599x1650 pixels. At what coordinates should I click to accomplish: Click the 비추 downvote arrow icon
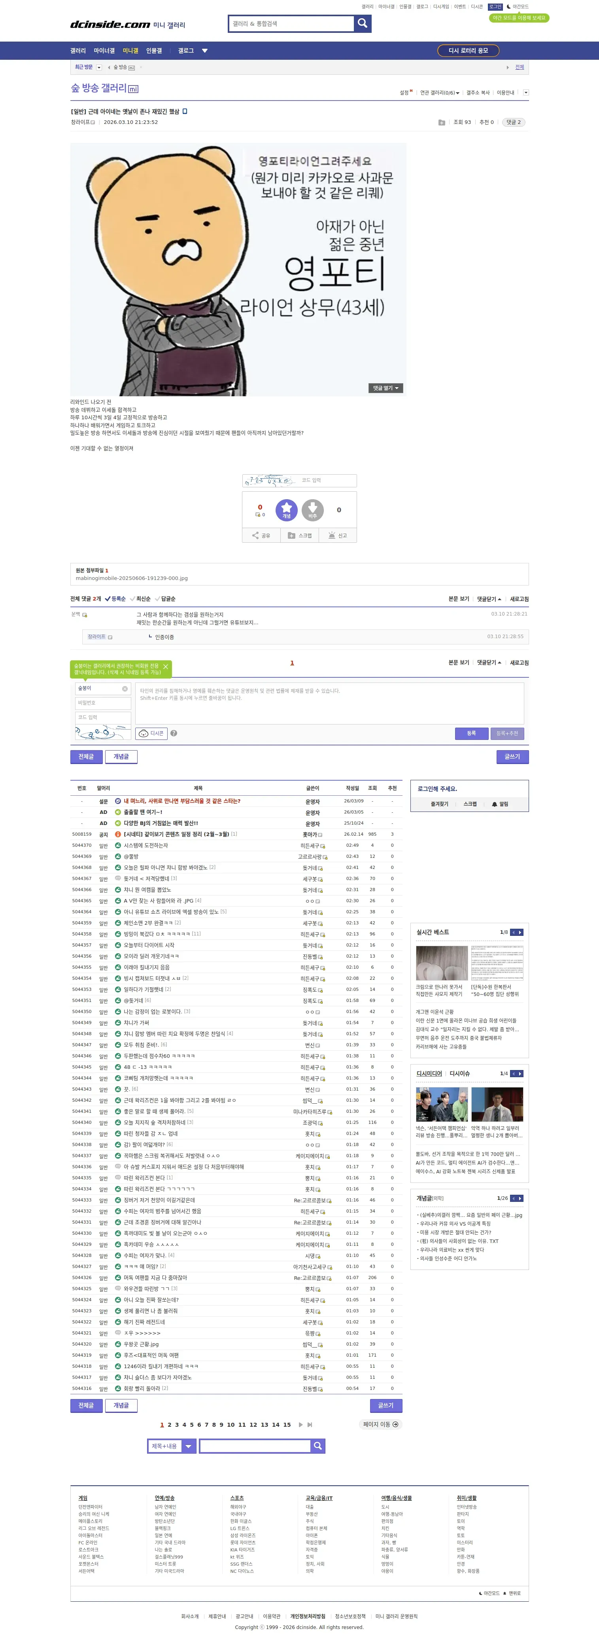[x=312, y=510]
